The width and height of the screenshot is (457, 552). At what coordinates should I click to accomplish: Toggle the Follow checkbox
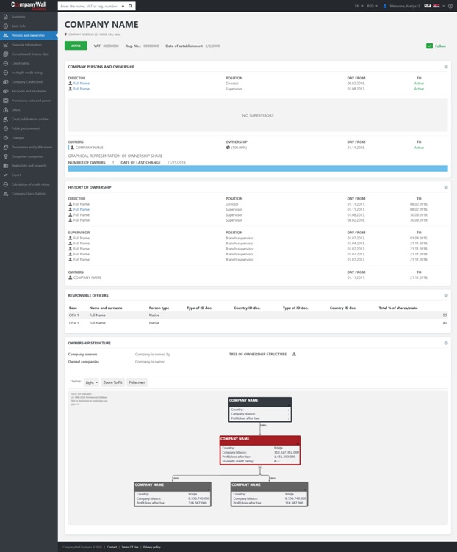[x=430, y=46]
